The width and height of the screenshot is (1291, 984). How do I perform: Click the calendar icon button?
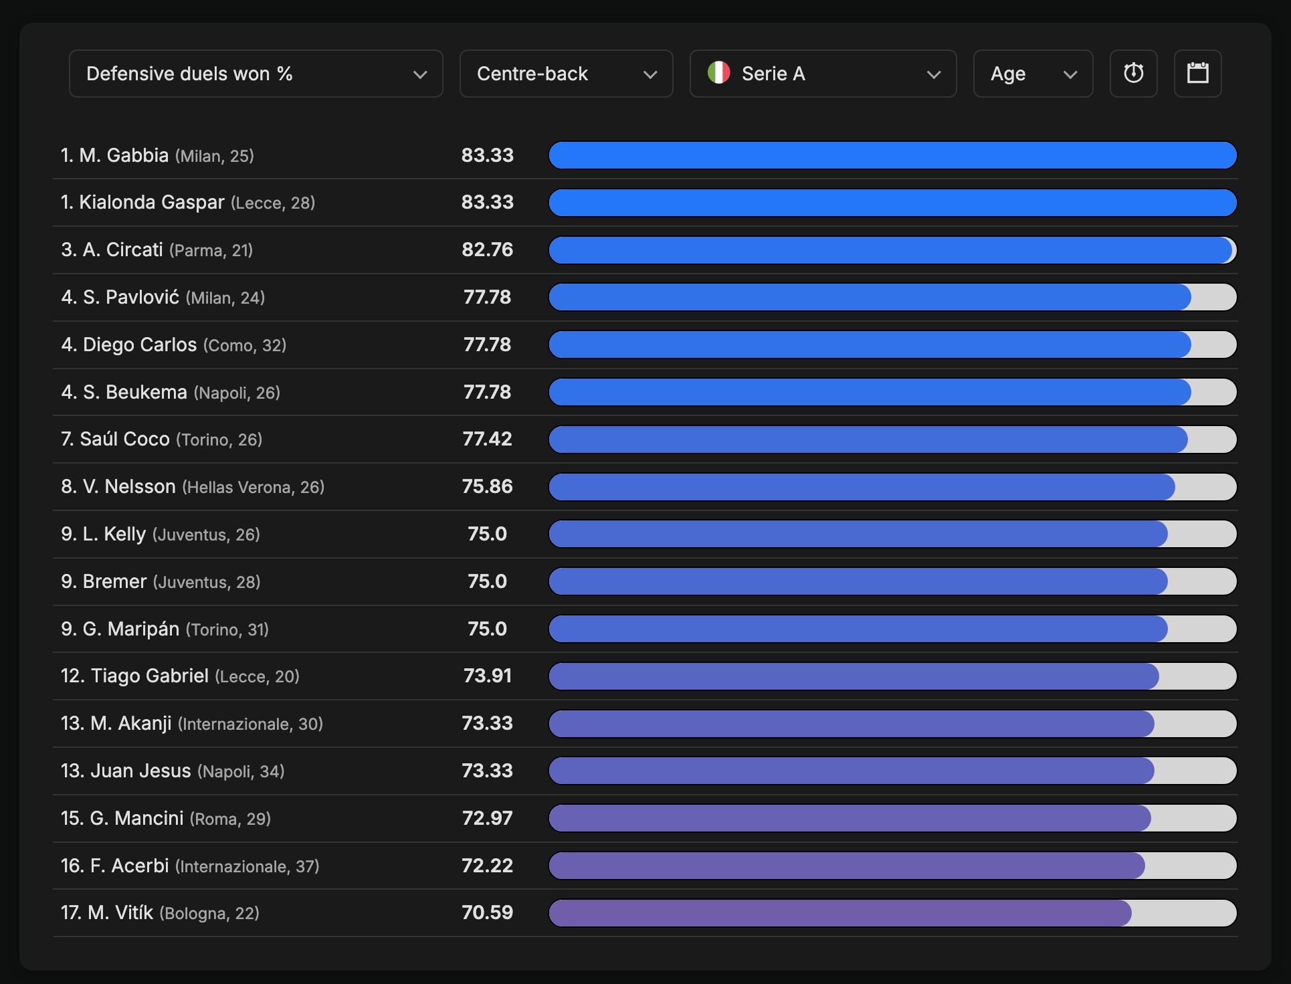click(x=1197, y=74)
